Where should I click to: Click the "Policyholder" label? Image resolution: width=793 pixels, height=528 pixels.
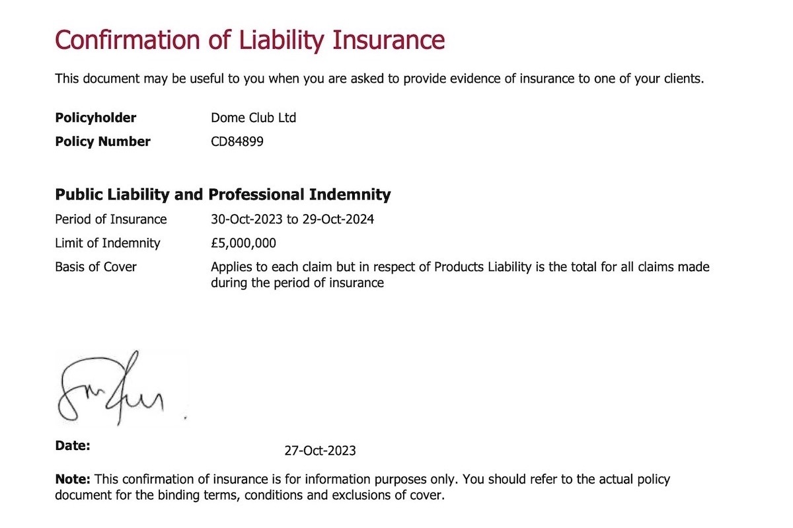[95, 118]
